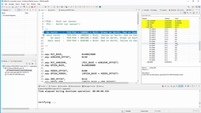Open the Project menu
The height and width of the screenshot is (113, 201).
23,4
